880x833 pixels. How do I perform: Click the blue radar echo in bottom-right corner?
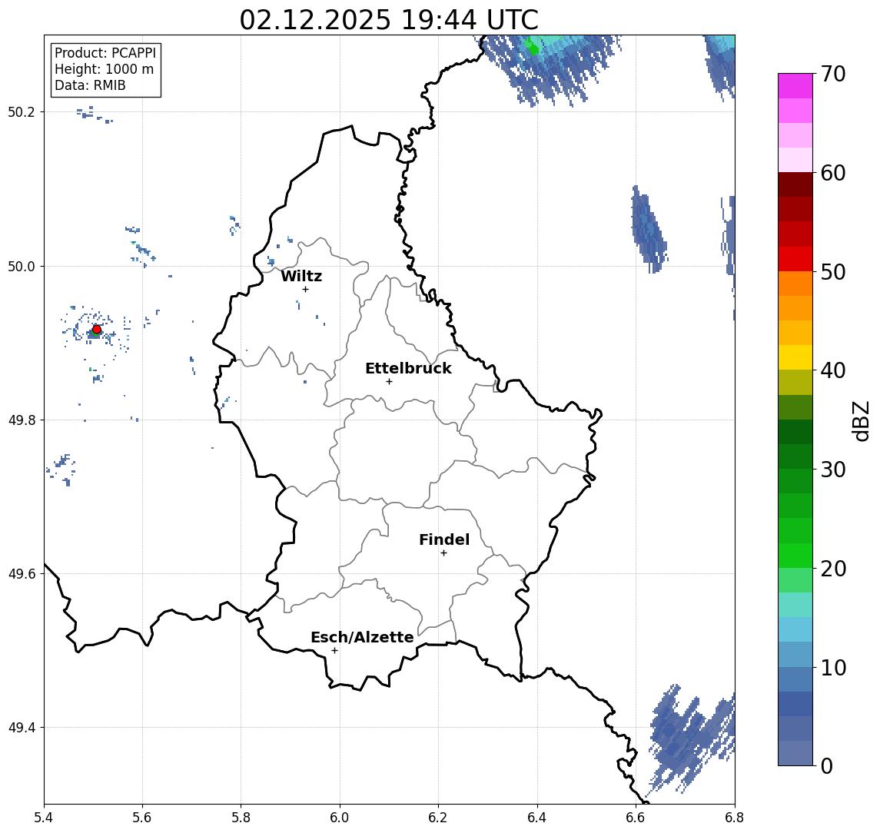692,739
